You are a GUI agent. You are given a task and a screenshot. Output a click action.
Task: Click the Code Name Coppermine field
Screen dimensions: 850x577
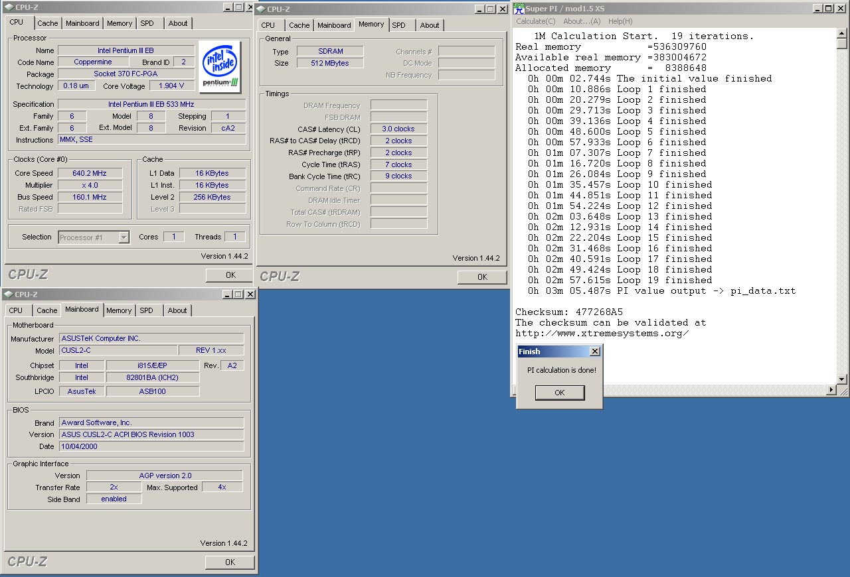[x=93, y=62]
